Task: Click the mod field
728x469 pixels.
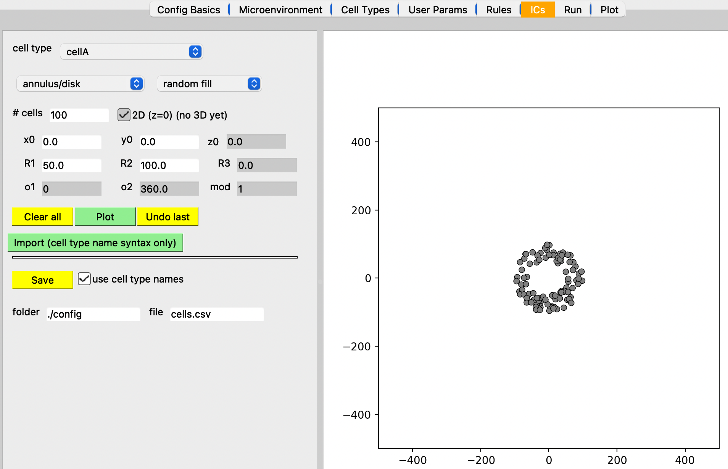Action: [x=267, y=189]
